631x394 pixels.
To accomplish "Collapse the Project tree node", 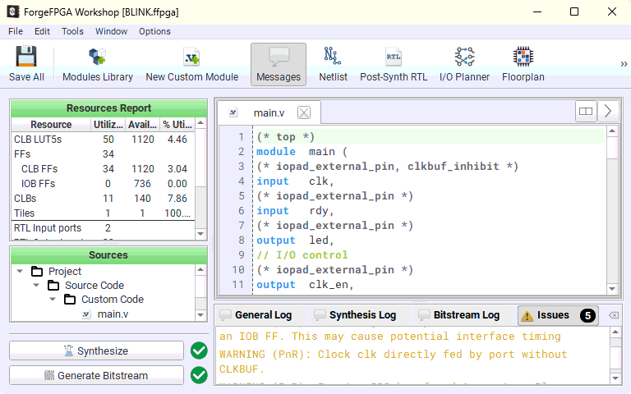I will coord(20,272).
